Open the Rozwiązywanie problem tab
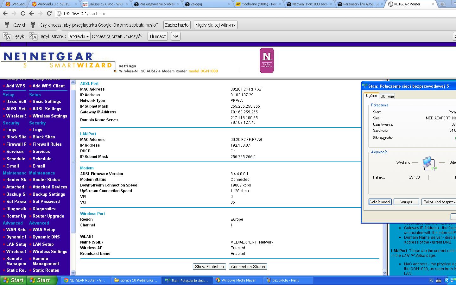Viewport: 456px width, 285px height. (157, 4)
